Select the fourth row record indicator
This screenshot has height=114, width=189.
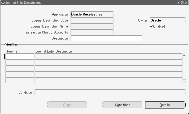pos(5,74)
